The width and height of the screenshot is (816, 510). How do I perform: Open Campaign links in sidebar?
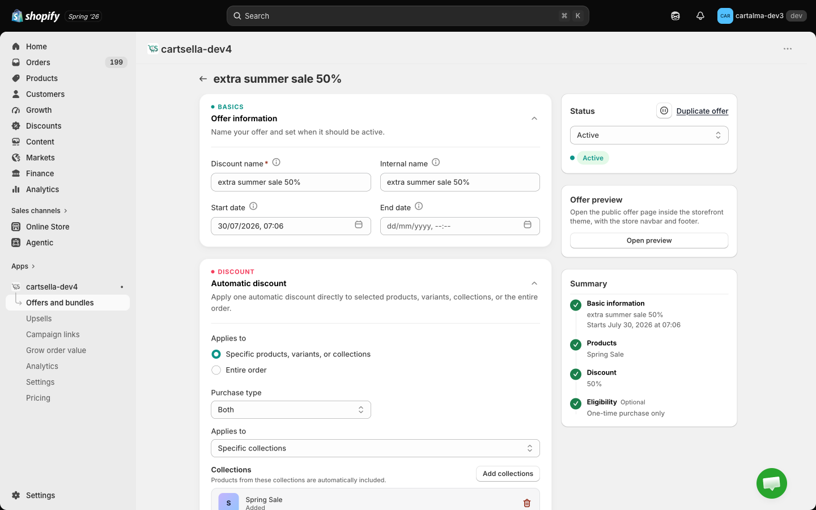click(53, 334)
